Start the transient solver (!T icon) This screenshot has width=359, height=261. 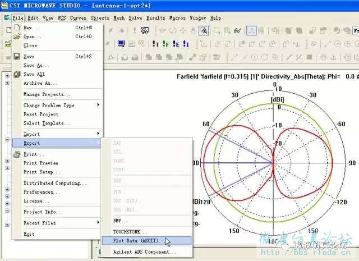click(156, 44)
